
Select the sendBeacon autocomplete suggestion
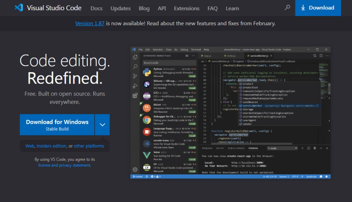279,102
